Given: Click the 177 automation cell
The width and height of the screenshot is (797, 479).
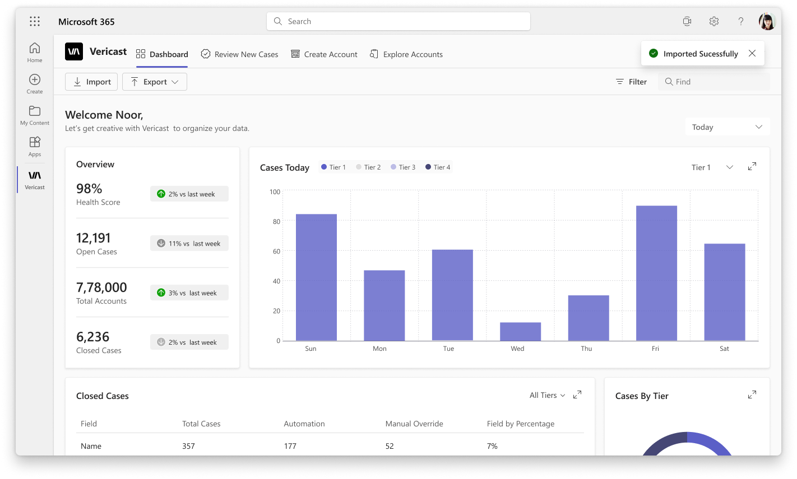Looking at the screenshot, I should click(290, 446).
